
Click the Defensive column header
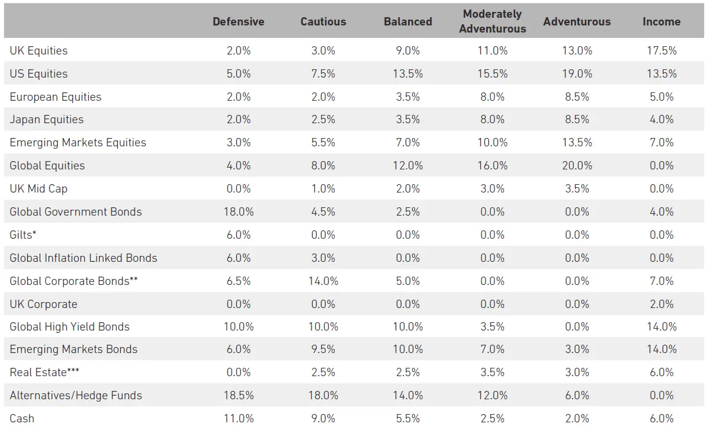point(238,21)
